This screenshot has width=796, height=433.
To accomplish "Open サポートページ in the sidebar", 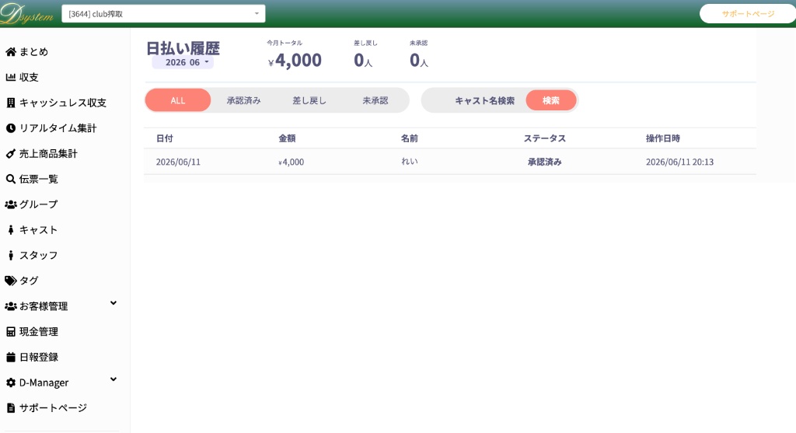I will (54, 407).
